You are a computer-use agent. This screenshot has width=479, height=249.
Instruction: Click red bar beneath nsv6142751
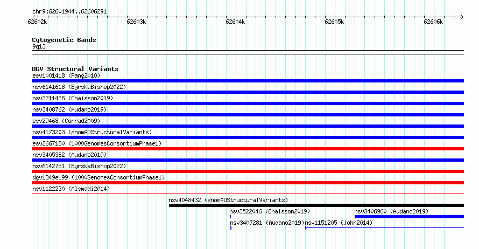248,171
